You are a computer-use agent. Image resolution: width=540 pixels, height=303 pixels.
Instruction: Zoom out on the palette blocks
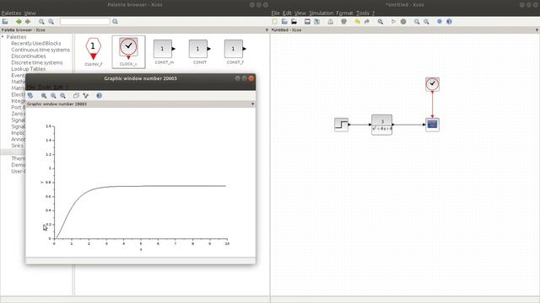pyautogui.click(x=51, y=22)
